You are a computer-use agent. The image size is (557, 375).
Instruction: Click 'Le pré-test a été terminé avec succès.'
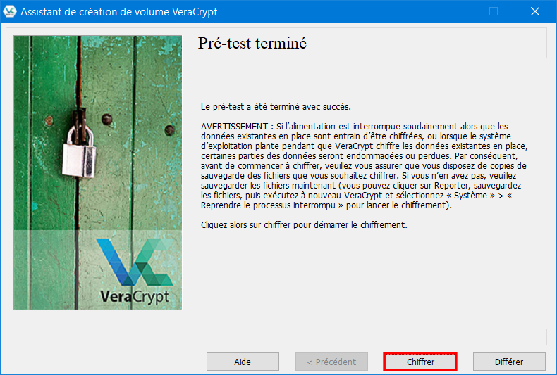point(276,107)
